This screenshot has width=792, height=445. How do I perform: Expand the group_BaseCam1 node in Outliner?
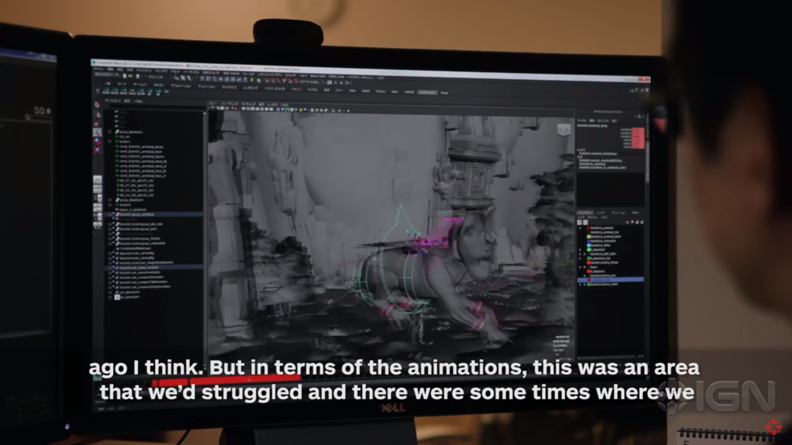pos(110,132)
